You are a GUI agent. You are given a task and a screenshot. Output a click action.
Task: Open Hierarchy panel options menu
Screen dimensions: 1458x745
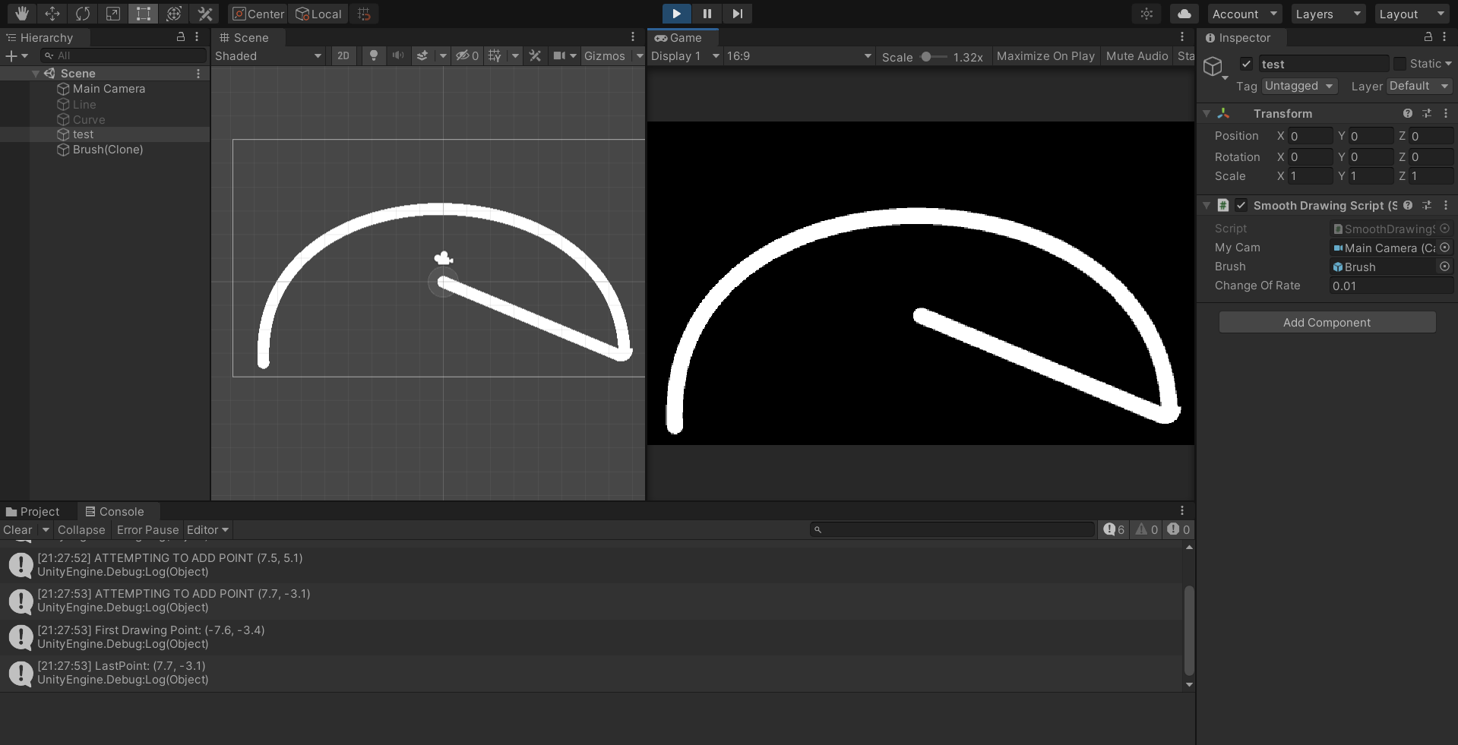197,36
